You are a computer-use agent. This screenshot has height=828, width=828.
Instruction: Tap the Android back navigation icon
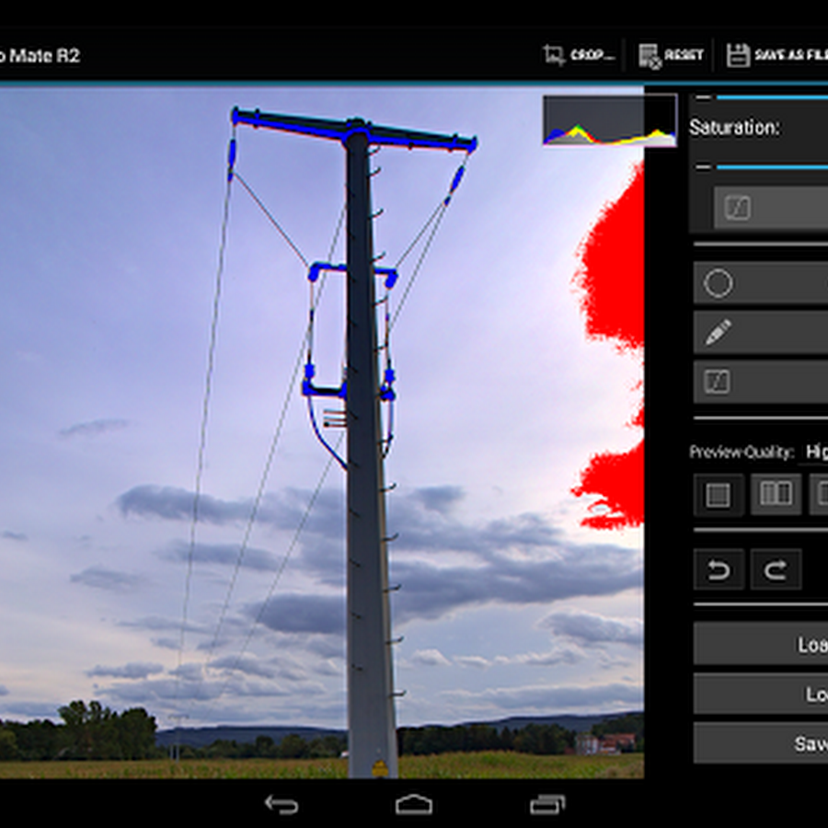pyautogui.click(x=282, y=805)
